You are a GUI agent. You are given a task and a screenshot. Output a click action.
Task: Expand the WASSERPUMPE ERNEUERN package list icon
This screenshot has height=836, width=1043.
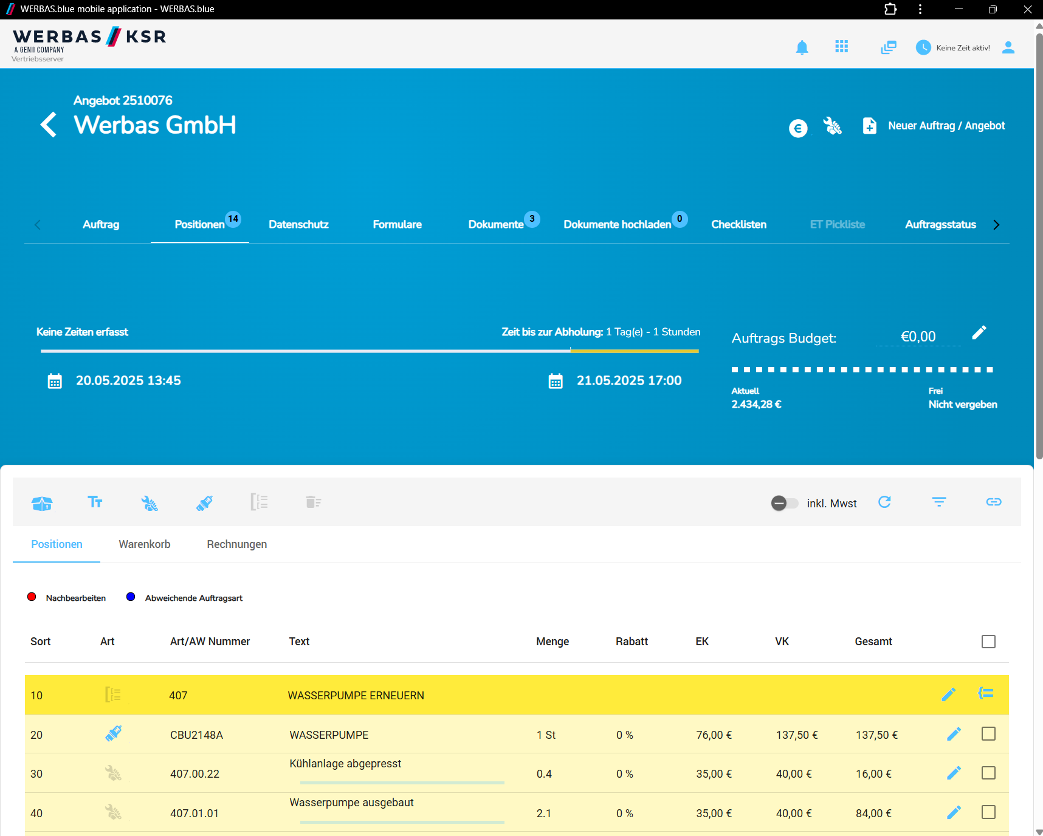click(x=986, y=693)
